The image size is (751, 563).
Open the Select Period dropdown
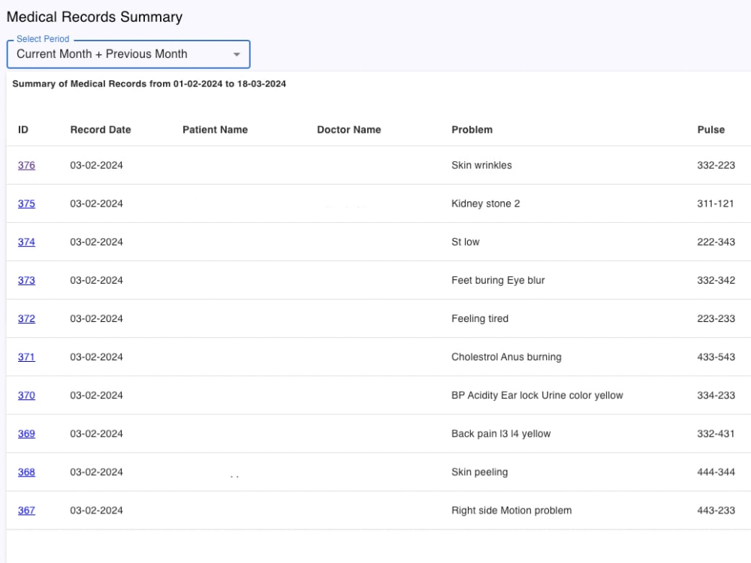click(x=128, y=54)
